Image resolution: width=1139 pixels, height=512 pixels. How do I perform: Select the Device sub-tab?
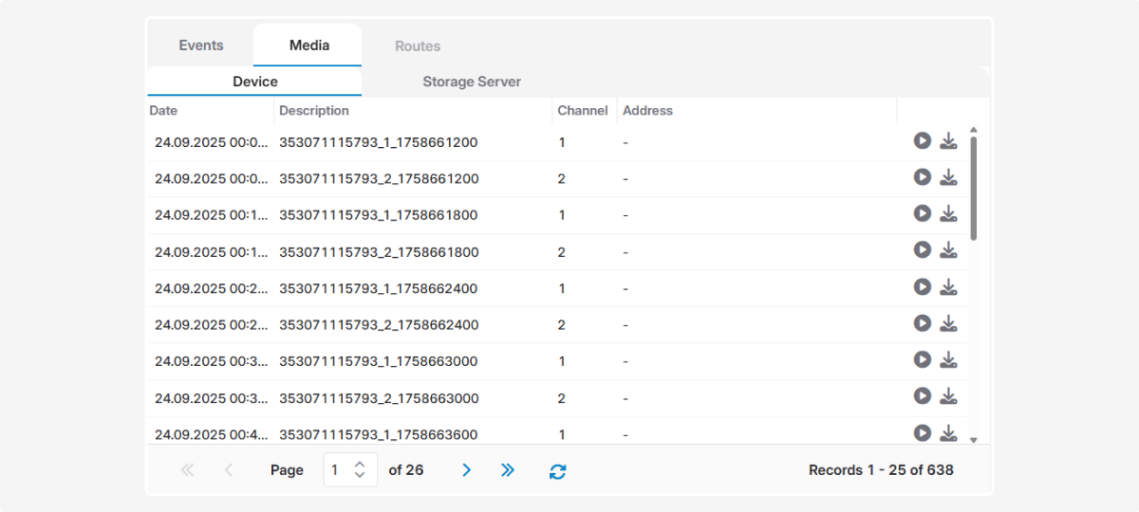[254, 82]
